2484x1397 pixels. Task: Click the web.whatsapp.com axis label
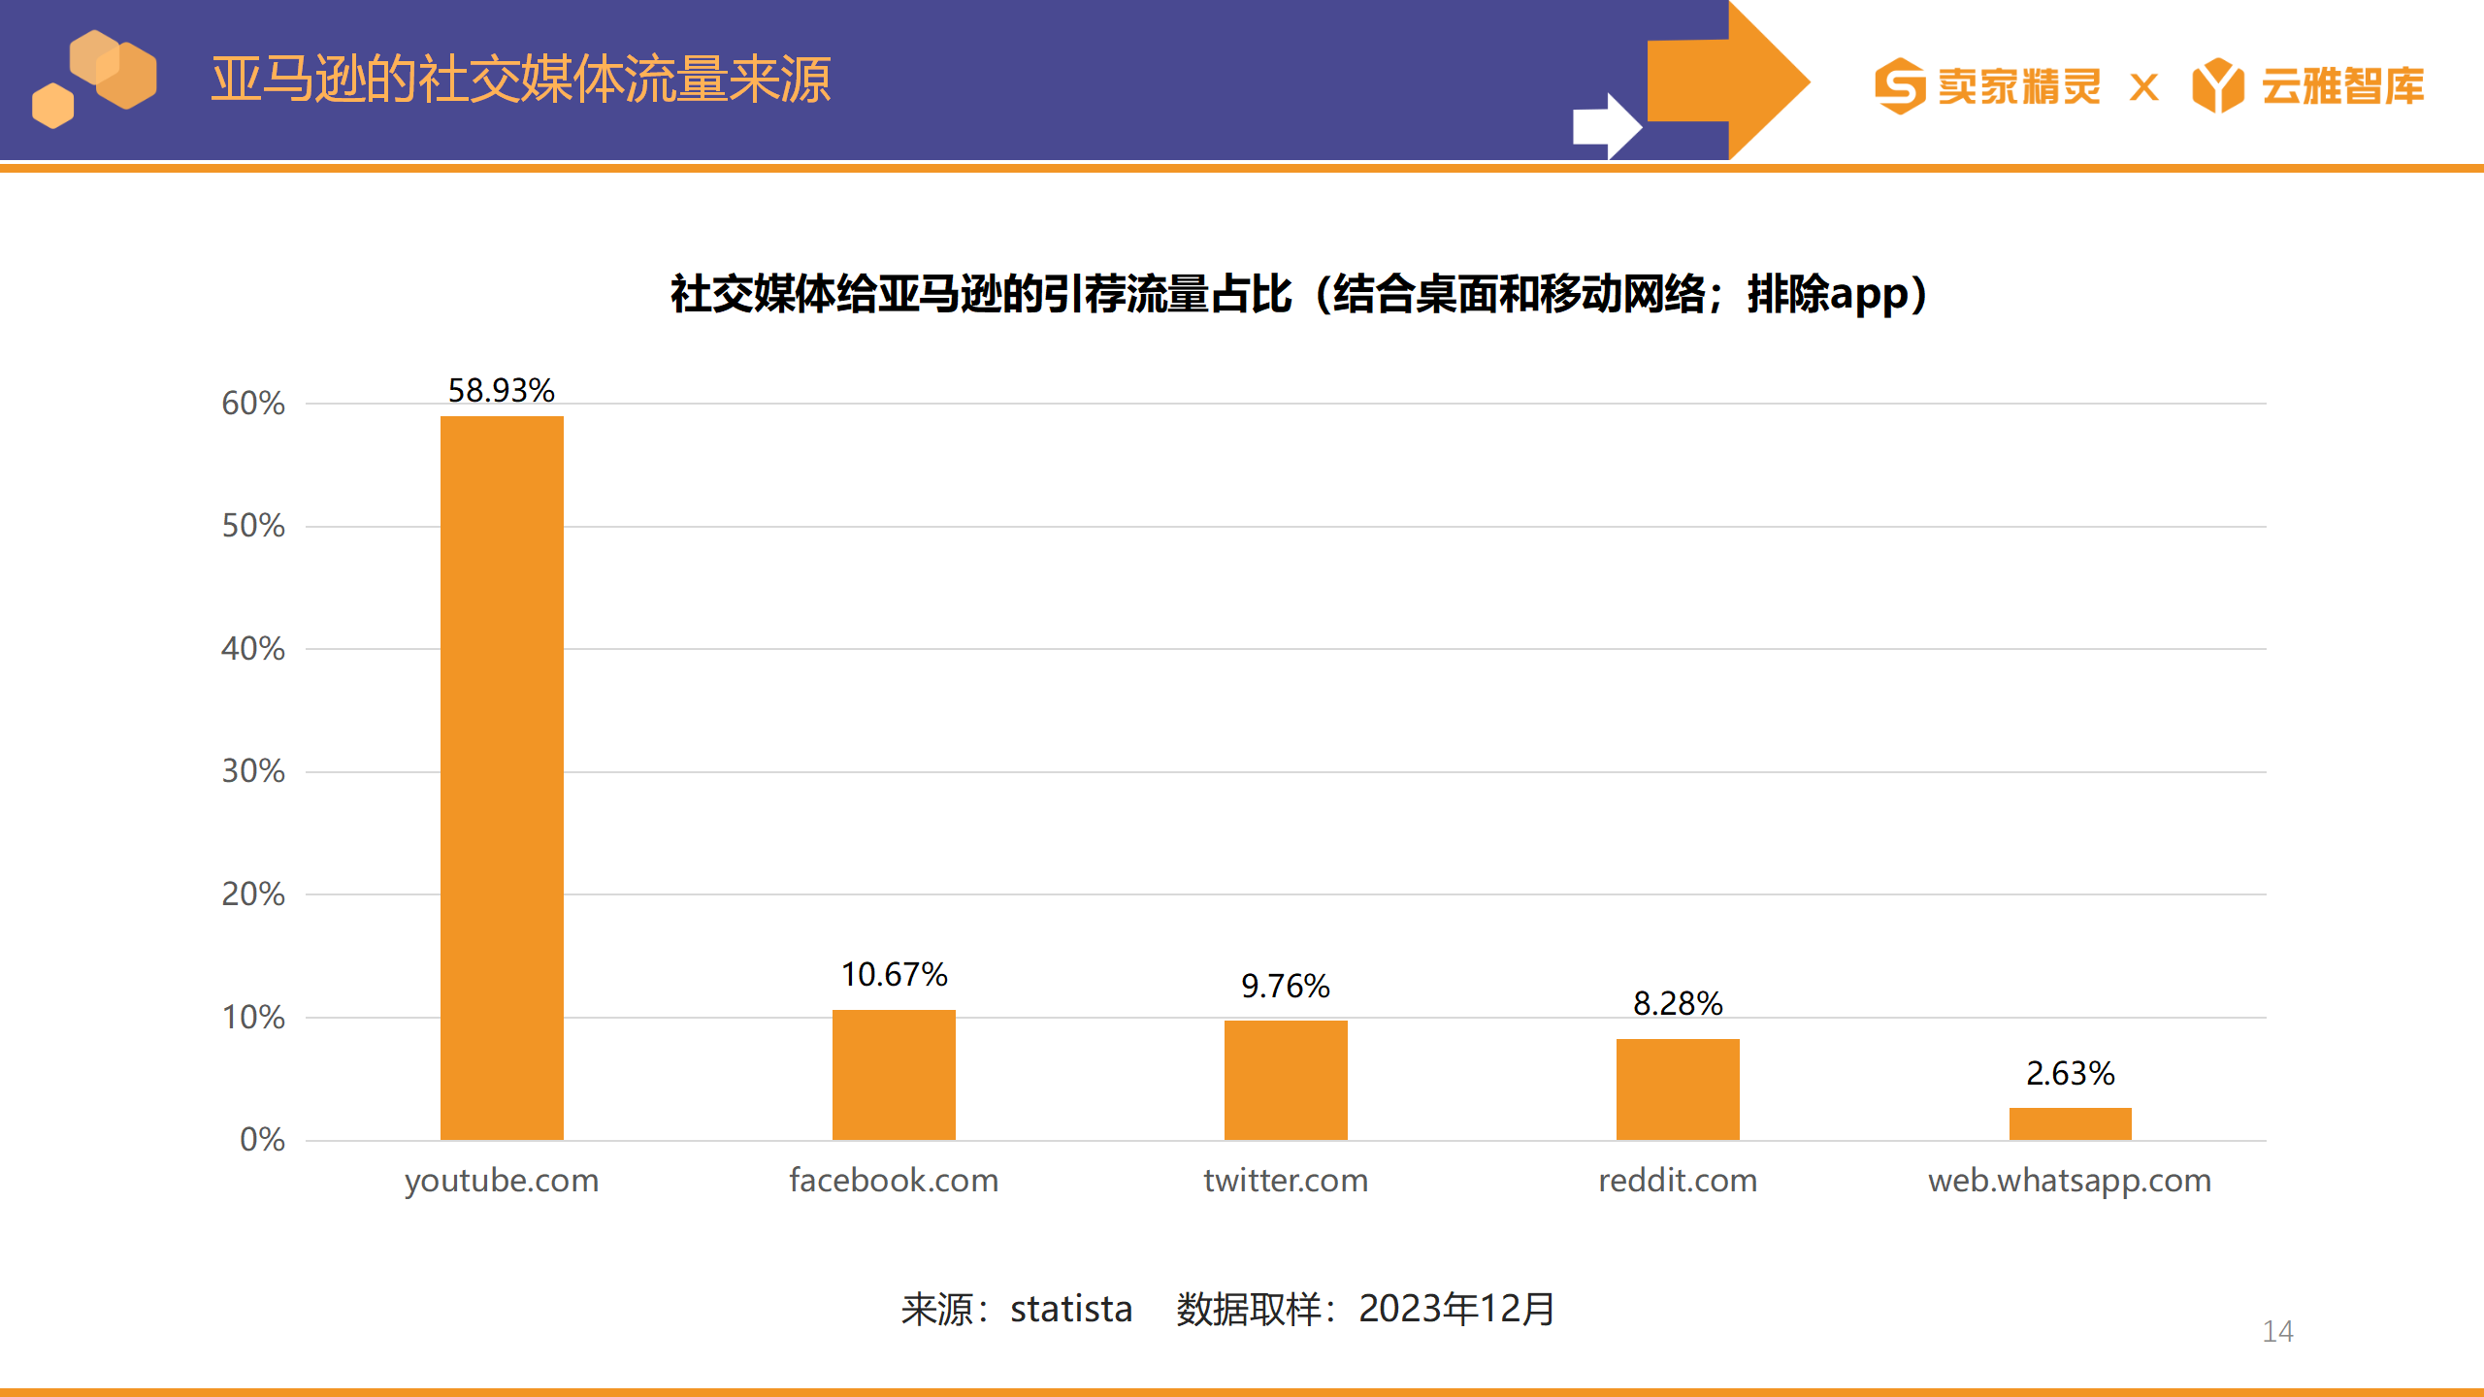tap(2070, 1181)
